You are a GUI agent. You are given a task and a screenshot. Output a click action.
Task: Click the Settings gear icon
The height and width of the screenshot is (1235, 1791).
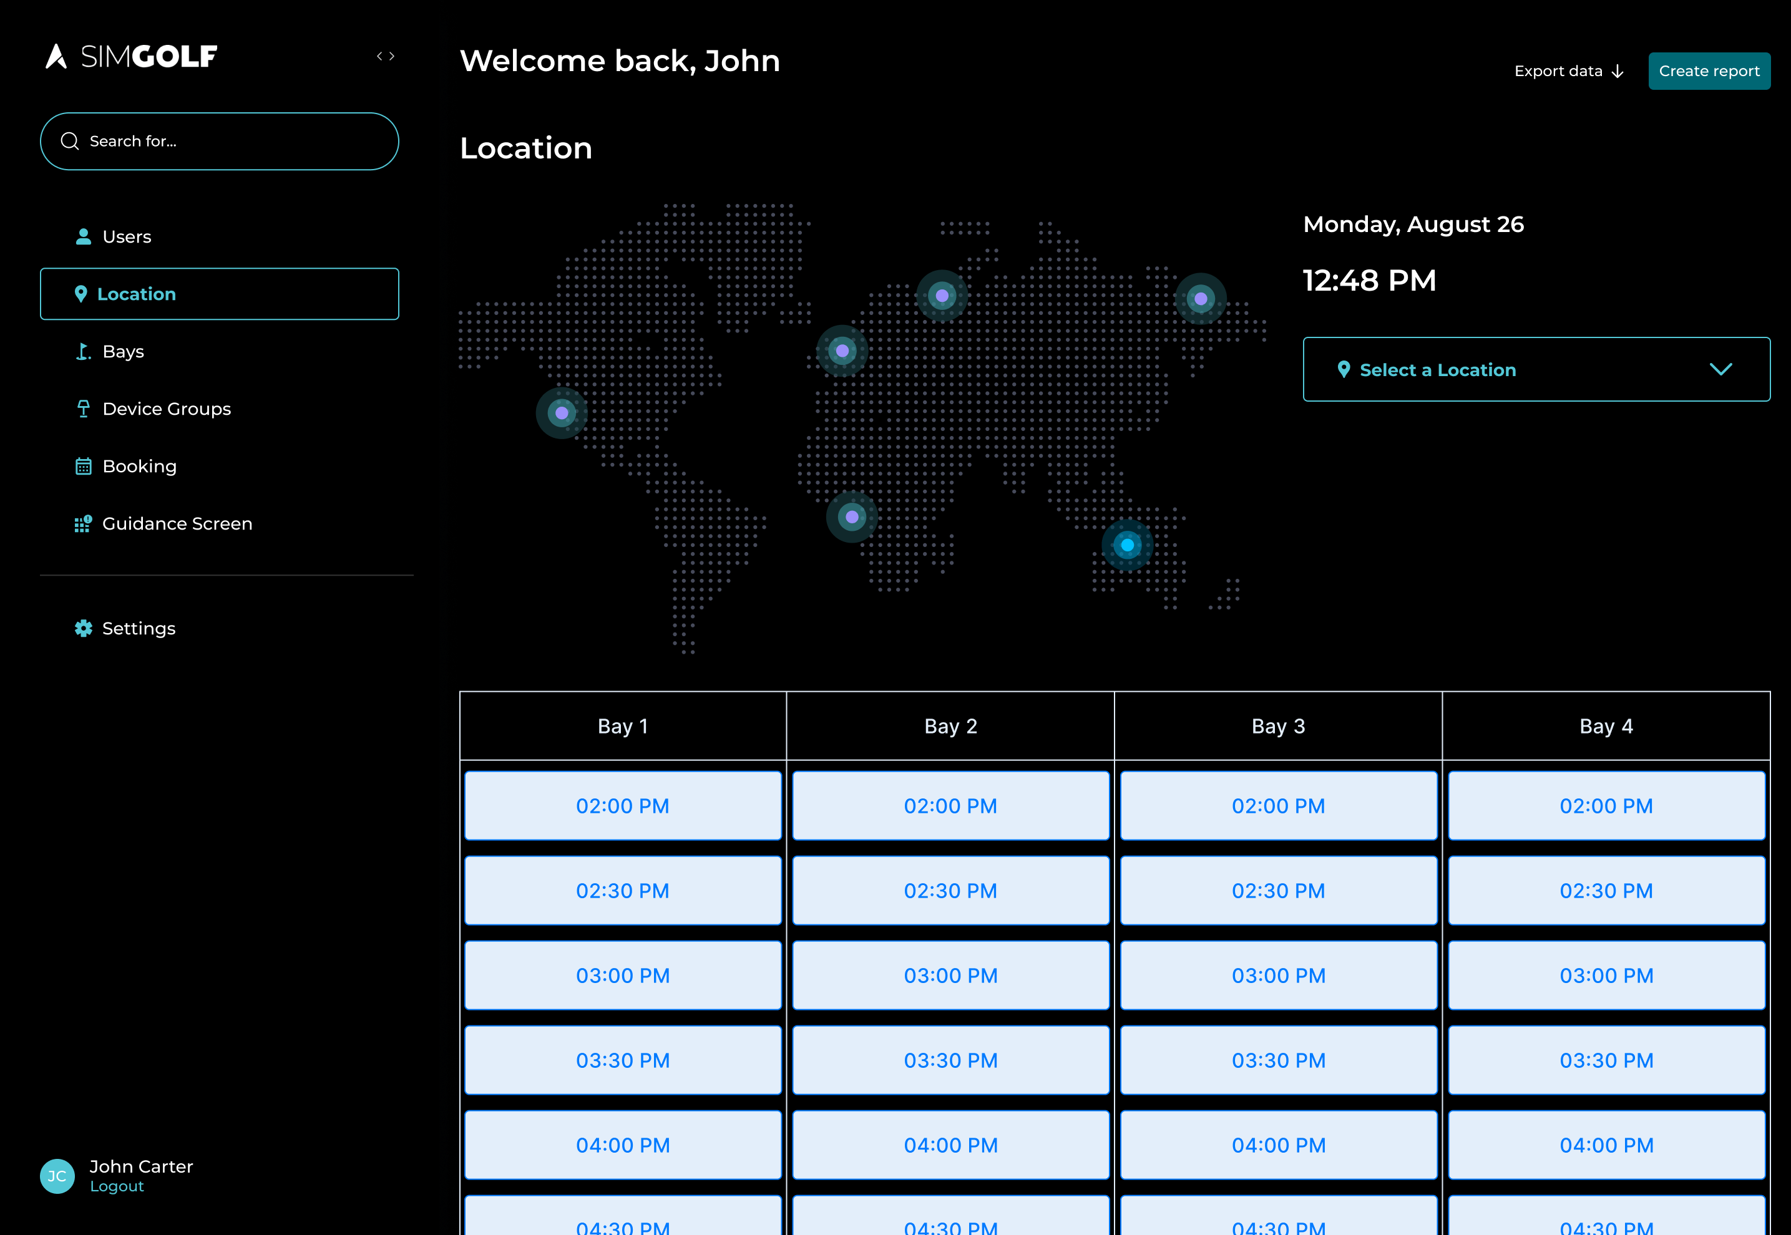click(83, 628)
